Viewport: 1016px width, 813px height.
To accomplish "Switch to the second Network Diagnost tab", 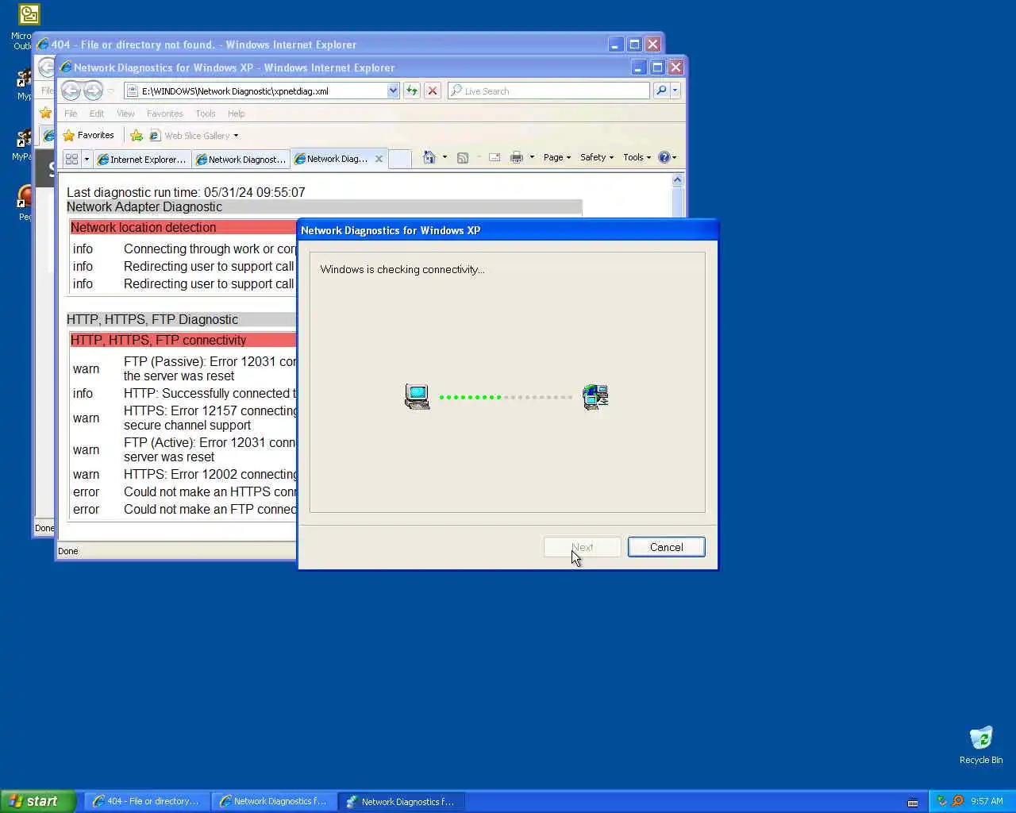I will coord(241,159).
